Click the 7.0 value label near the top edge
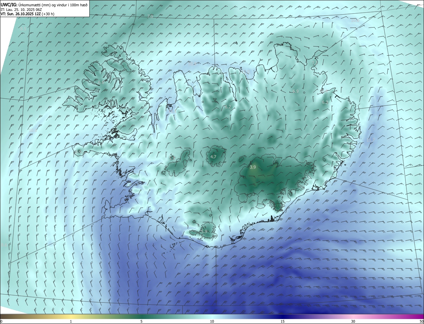The image size is (424, 324). 150,16
